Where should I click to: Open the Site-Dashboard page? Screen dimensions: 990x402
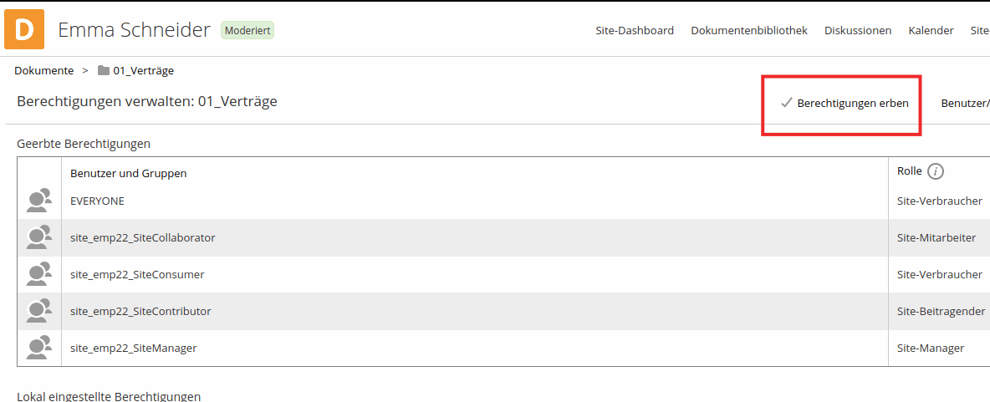click(635, 31)
